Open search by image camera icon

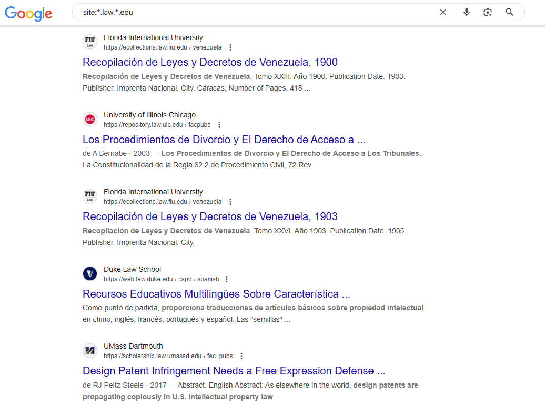pos(488,12)
